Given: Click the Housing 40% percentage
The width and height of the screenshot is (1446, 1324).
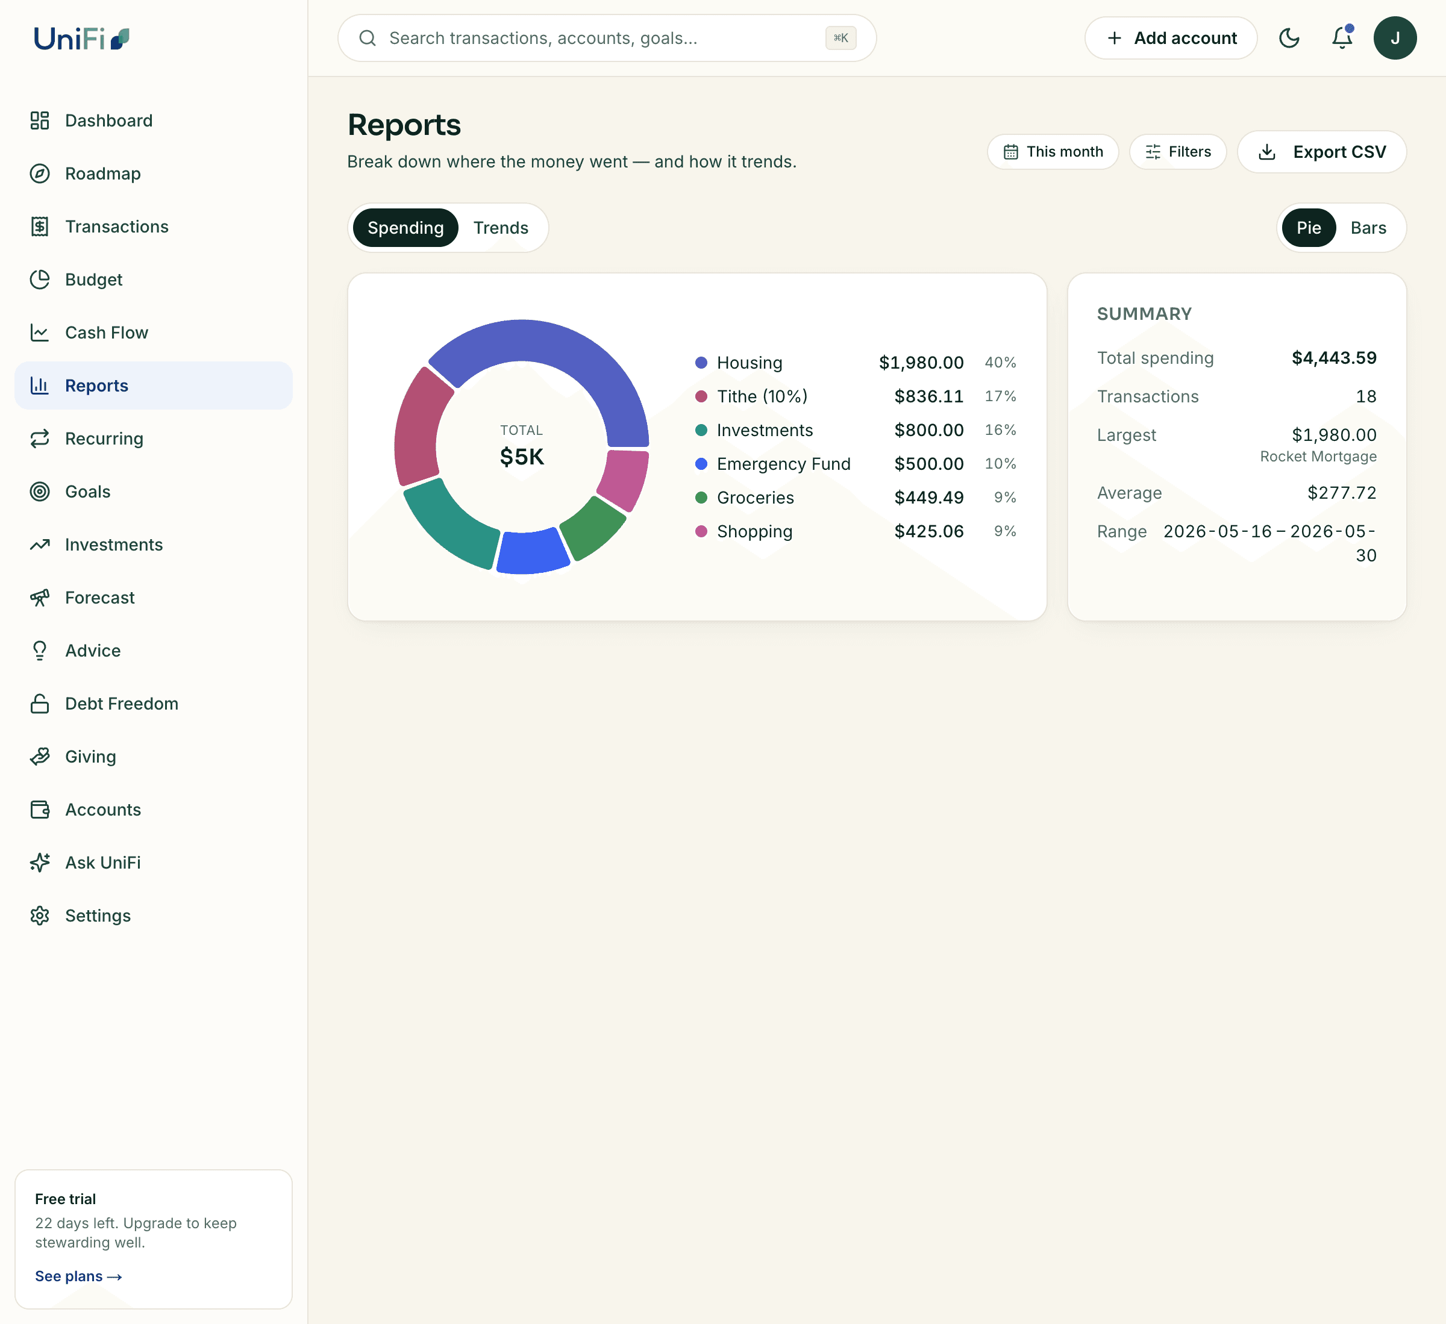Looking at the screenshot, I should [x=1000, y=363].
